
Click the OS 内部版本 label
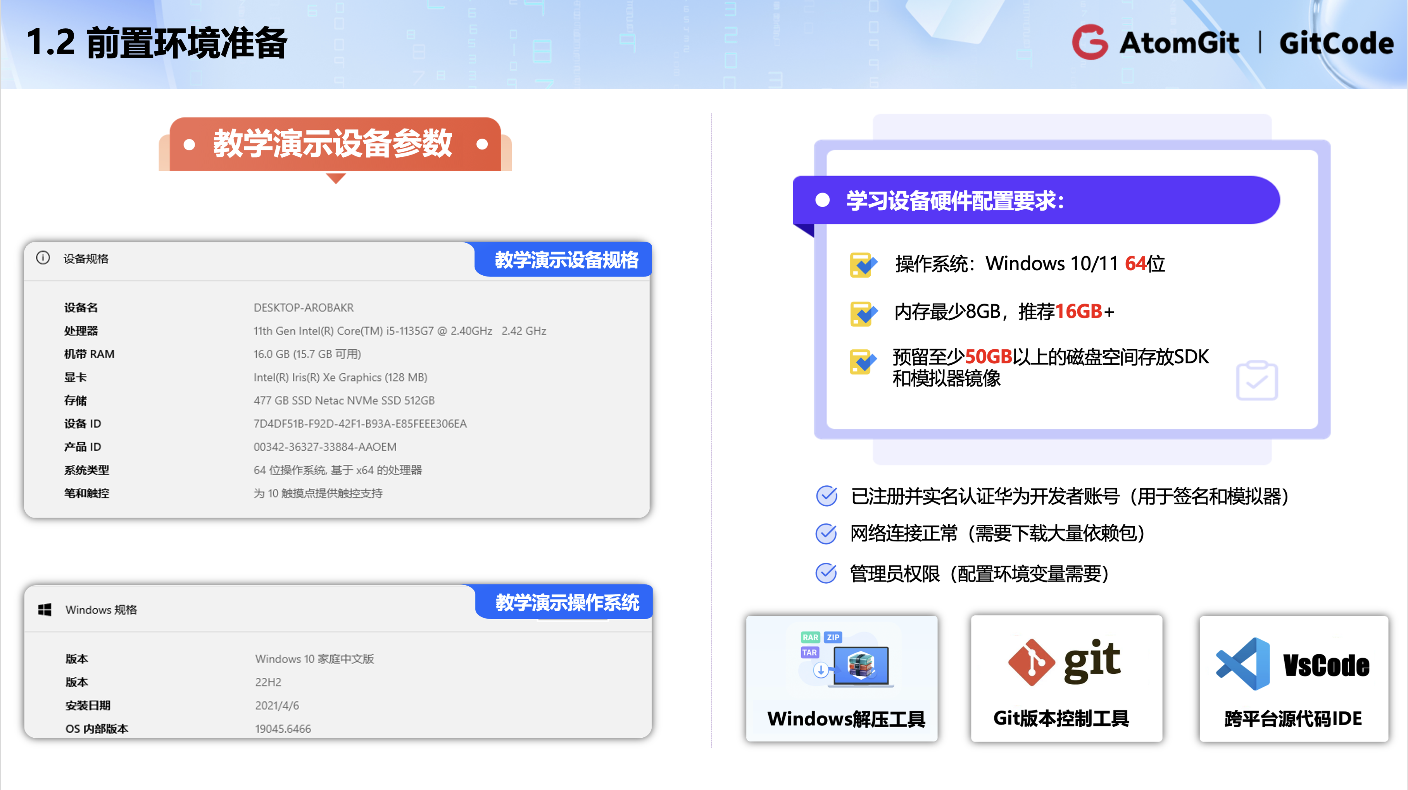click(x=97, y=728)
